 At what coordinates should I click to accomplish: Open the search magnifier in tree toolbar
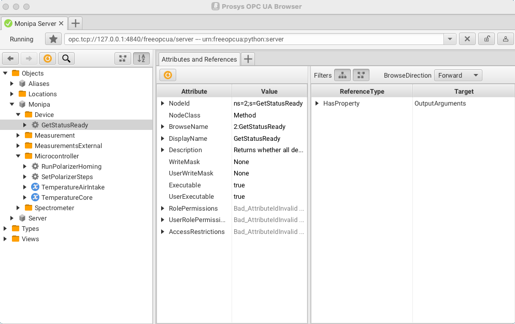[x=66, y=58]
